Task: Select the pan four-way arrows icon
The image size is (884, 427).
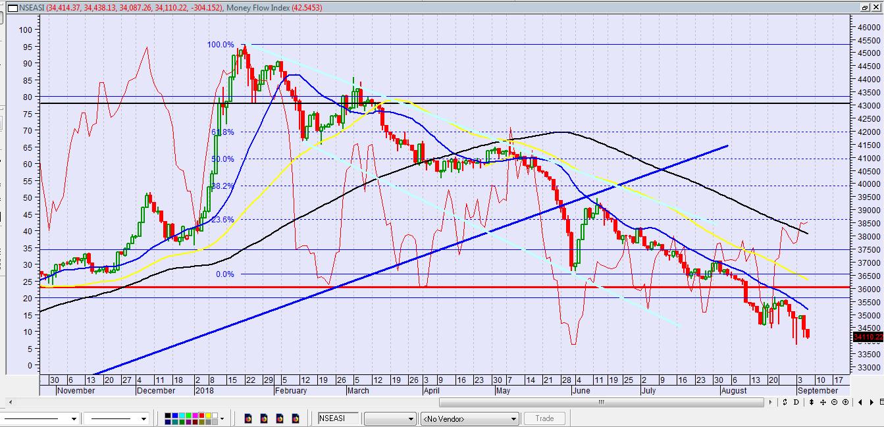Action: click(x=823, y=402)
